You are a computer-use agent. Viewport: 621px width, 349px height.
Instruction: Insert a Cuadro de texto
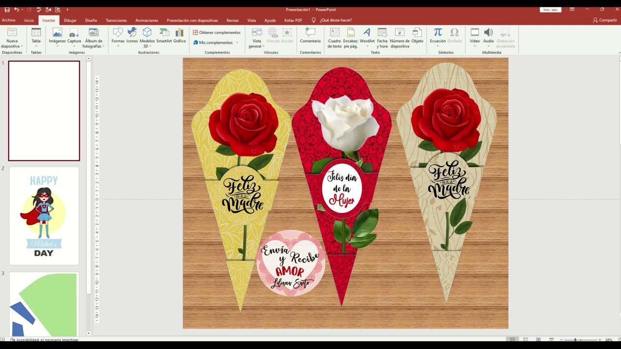tap(334, 38)
